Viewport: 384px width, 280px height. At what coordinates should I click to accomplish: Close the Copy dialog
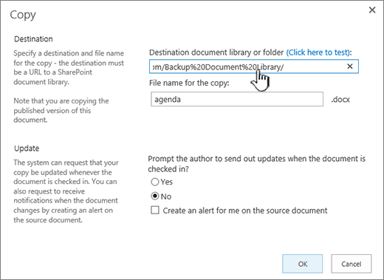(x=372, y=10)
